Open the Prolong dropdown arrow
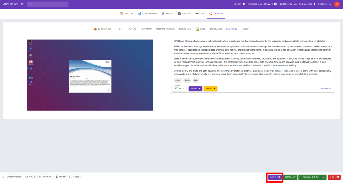This screenshot has width=343, height=183. 323,177
